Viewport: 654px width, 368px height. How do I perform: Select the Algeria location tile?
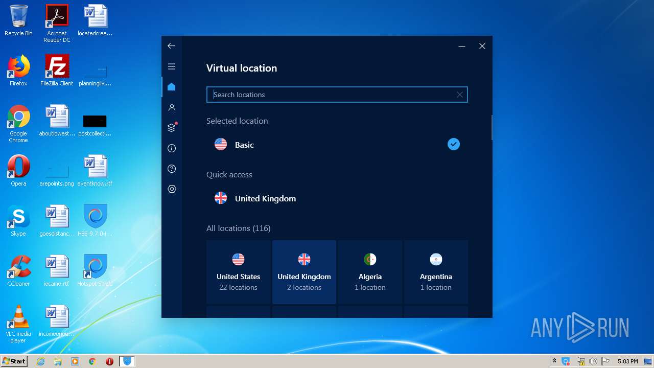(370, 272)
